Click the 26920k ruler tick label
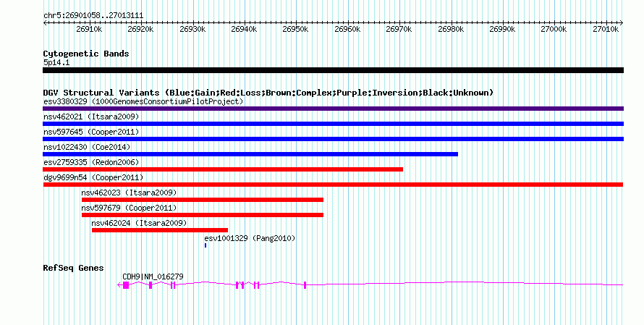Image resolution: width=644 pixels, height=325 pixels. 140,29
